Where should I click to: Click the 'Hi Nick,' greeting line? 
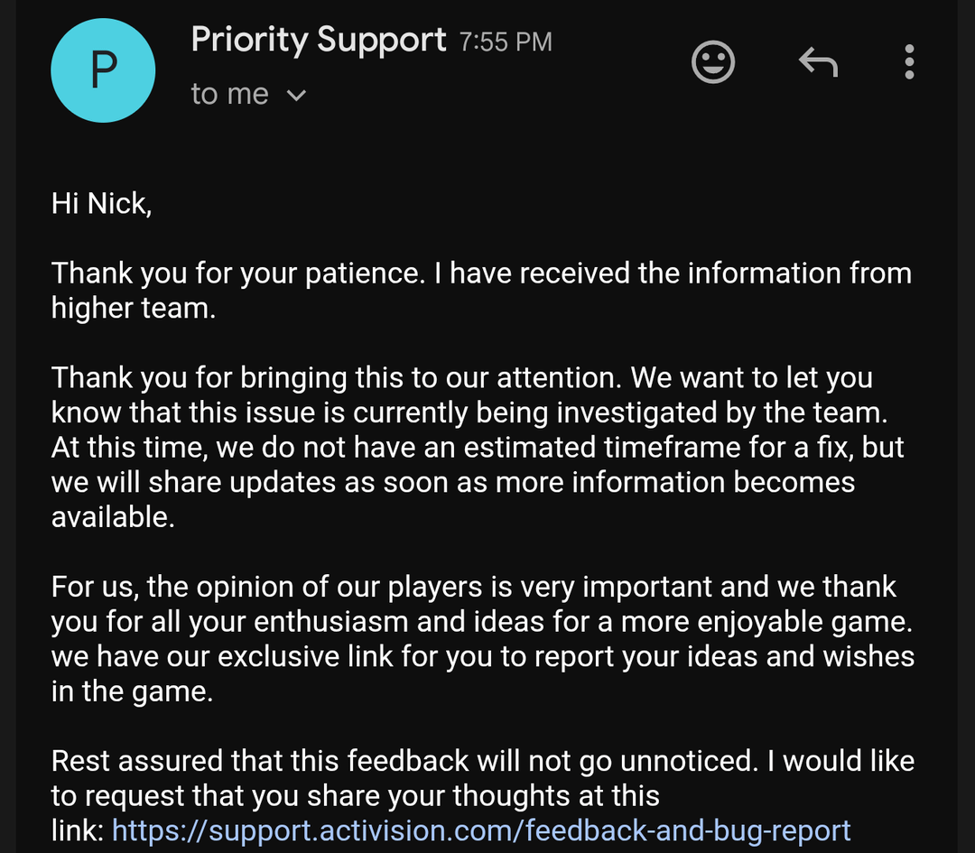point(101,203)
